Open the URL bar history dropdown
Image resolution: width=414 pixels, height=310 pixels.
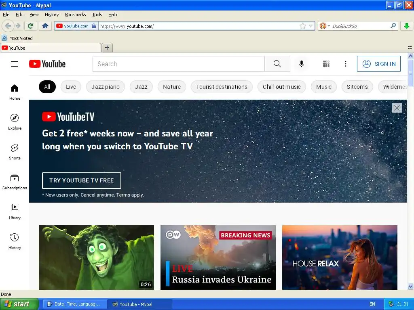(311, 26)
